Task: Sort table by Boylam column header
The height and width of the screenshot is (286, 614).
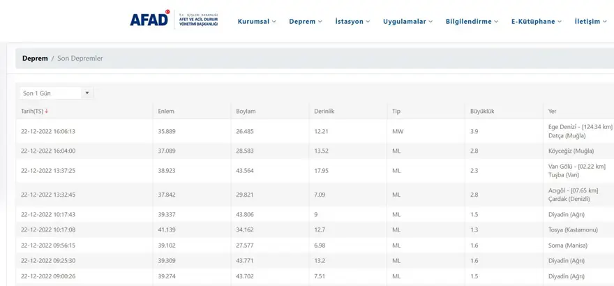Action: [x=246, y=112]
